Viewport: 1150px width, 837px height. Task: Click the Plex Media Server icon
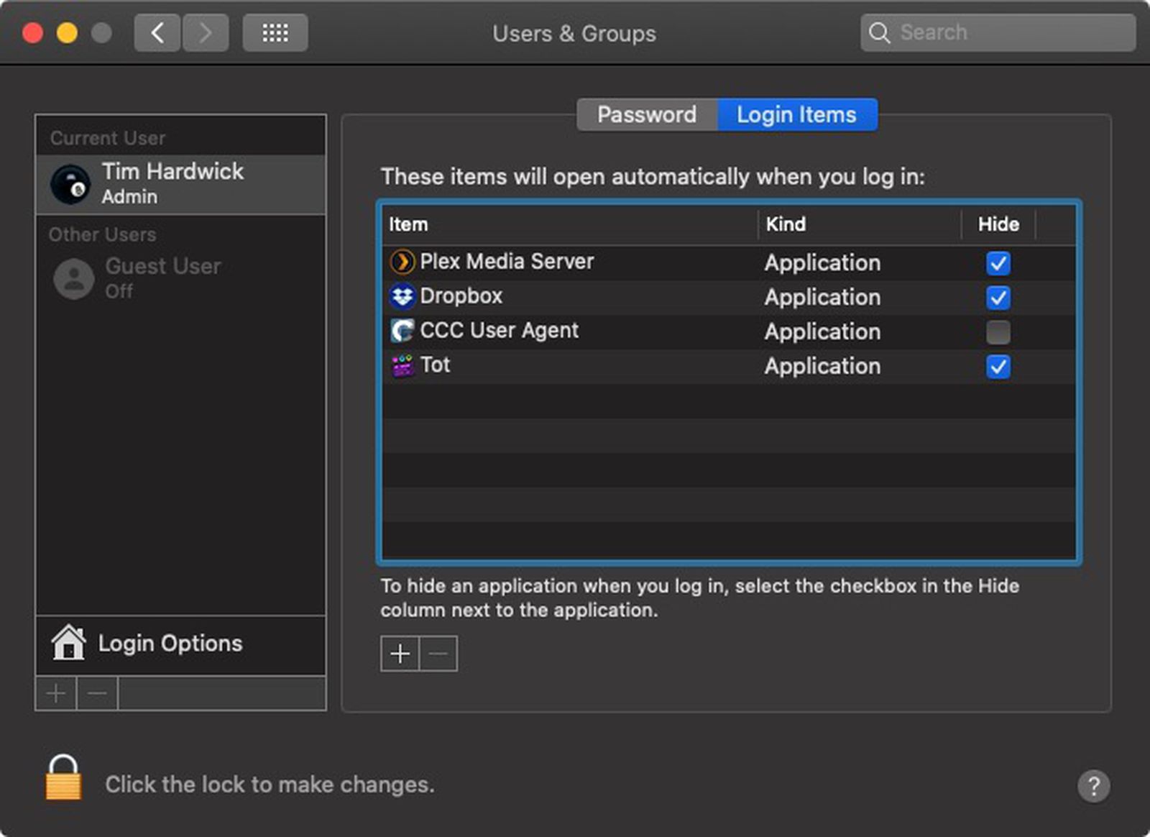[402, 262]
